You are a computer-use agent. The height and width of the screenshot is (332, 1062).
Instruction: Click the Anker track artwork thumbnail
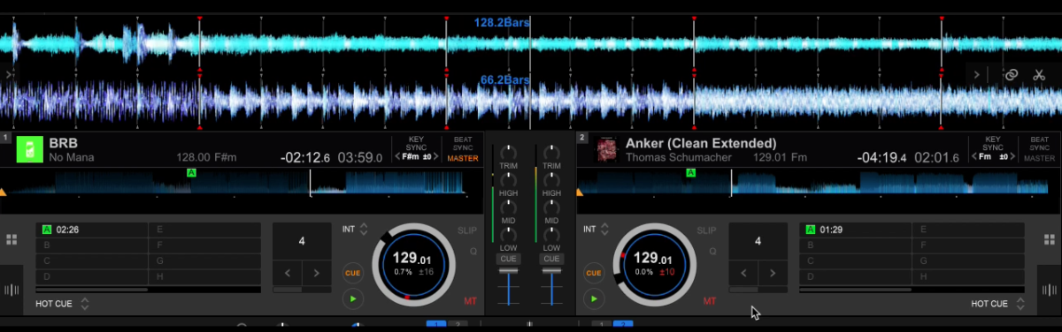(x=606, y=150)
